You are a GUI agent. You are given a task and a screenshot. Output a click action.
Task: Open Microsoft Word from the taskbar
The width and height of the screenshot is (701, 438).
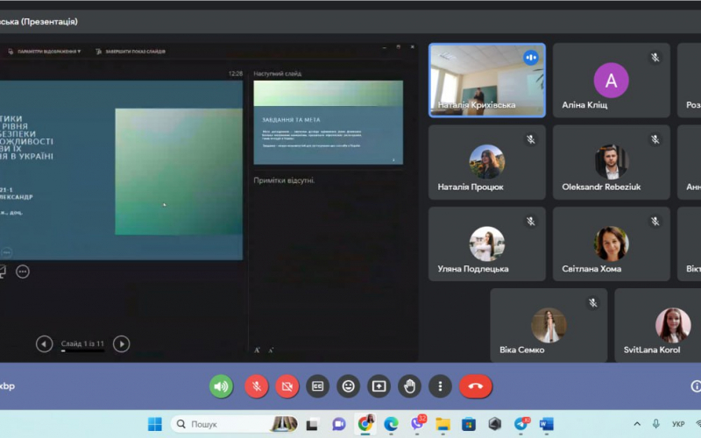[x=546, y=424]
